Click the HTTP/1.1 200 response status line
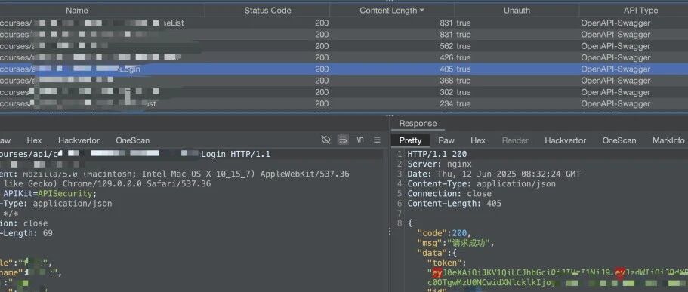 pyautogui.click(x=437, y=155)
